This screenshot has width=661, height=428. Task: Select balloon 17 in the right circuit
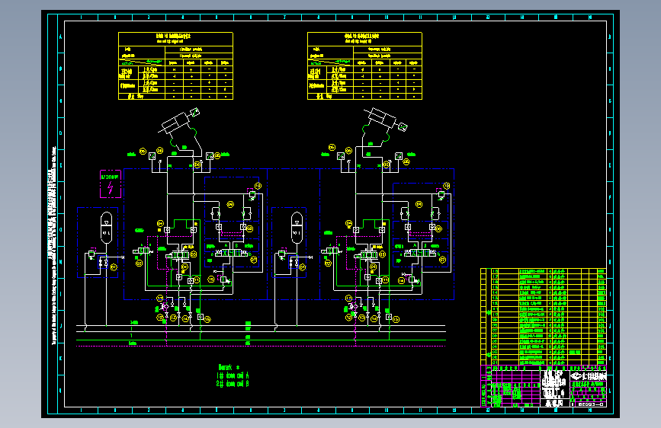click(x=348, y=299)
